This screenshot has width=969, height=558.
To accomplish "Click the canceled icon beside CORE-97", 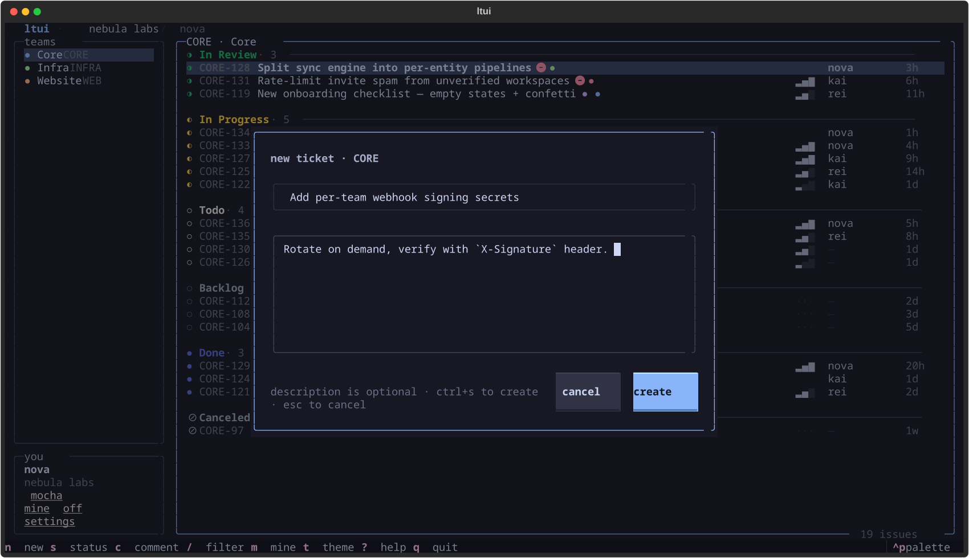I will tap(193, 431).
